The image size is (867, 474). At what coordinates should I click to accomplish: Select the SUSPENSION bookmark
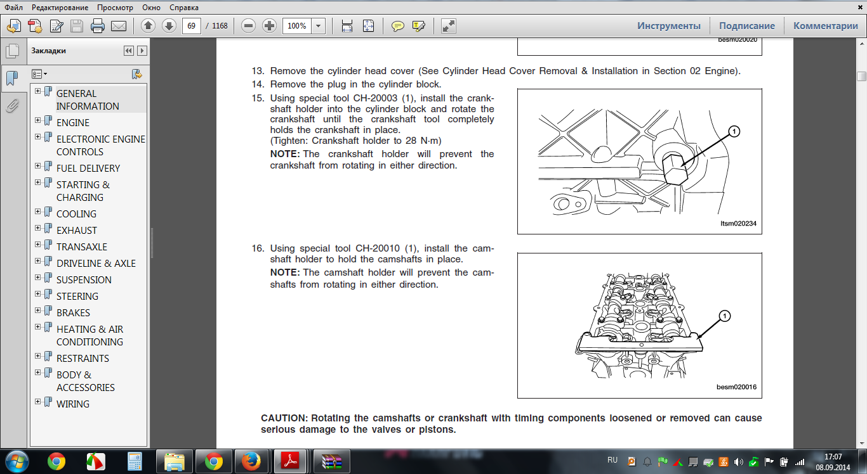(84, 280)
